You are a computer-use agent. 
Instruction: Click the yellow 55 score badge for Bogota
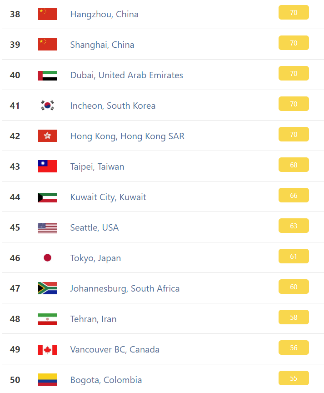294,378
